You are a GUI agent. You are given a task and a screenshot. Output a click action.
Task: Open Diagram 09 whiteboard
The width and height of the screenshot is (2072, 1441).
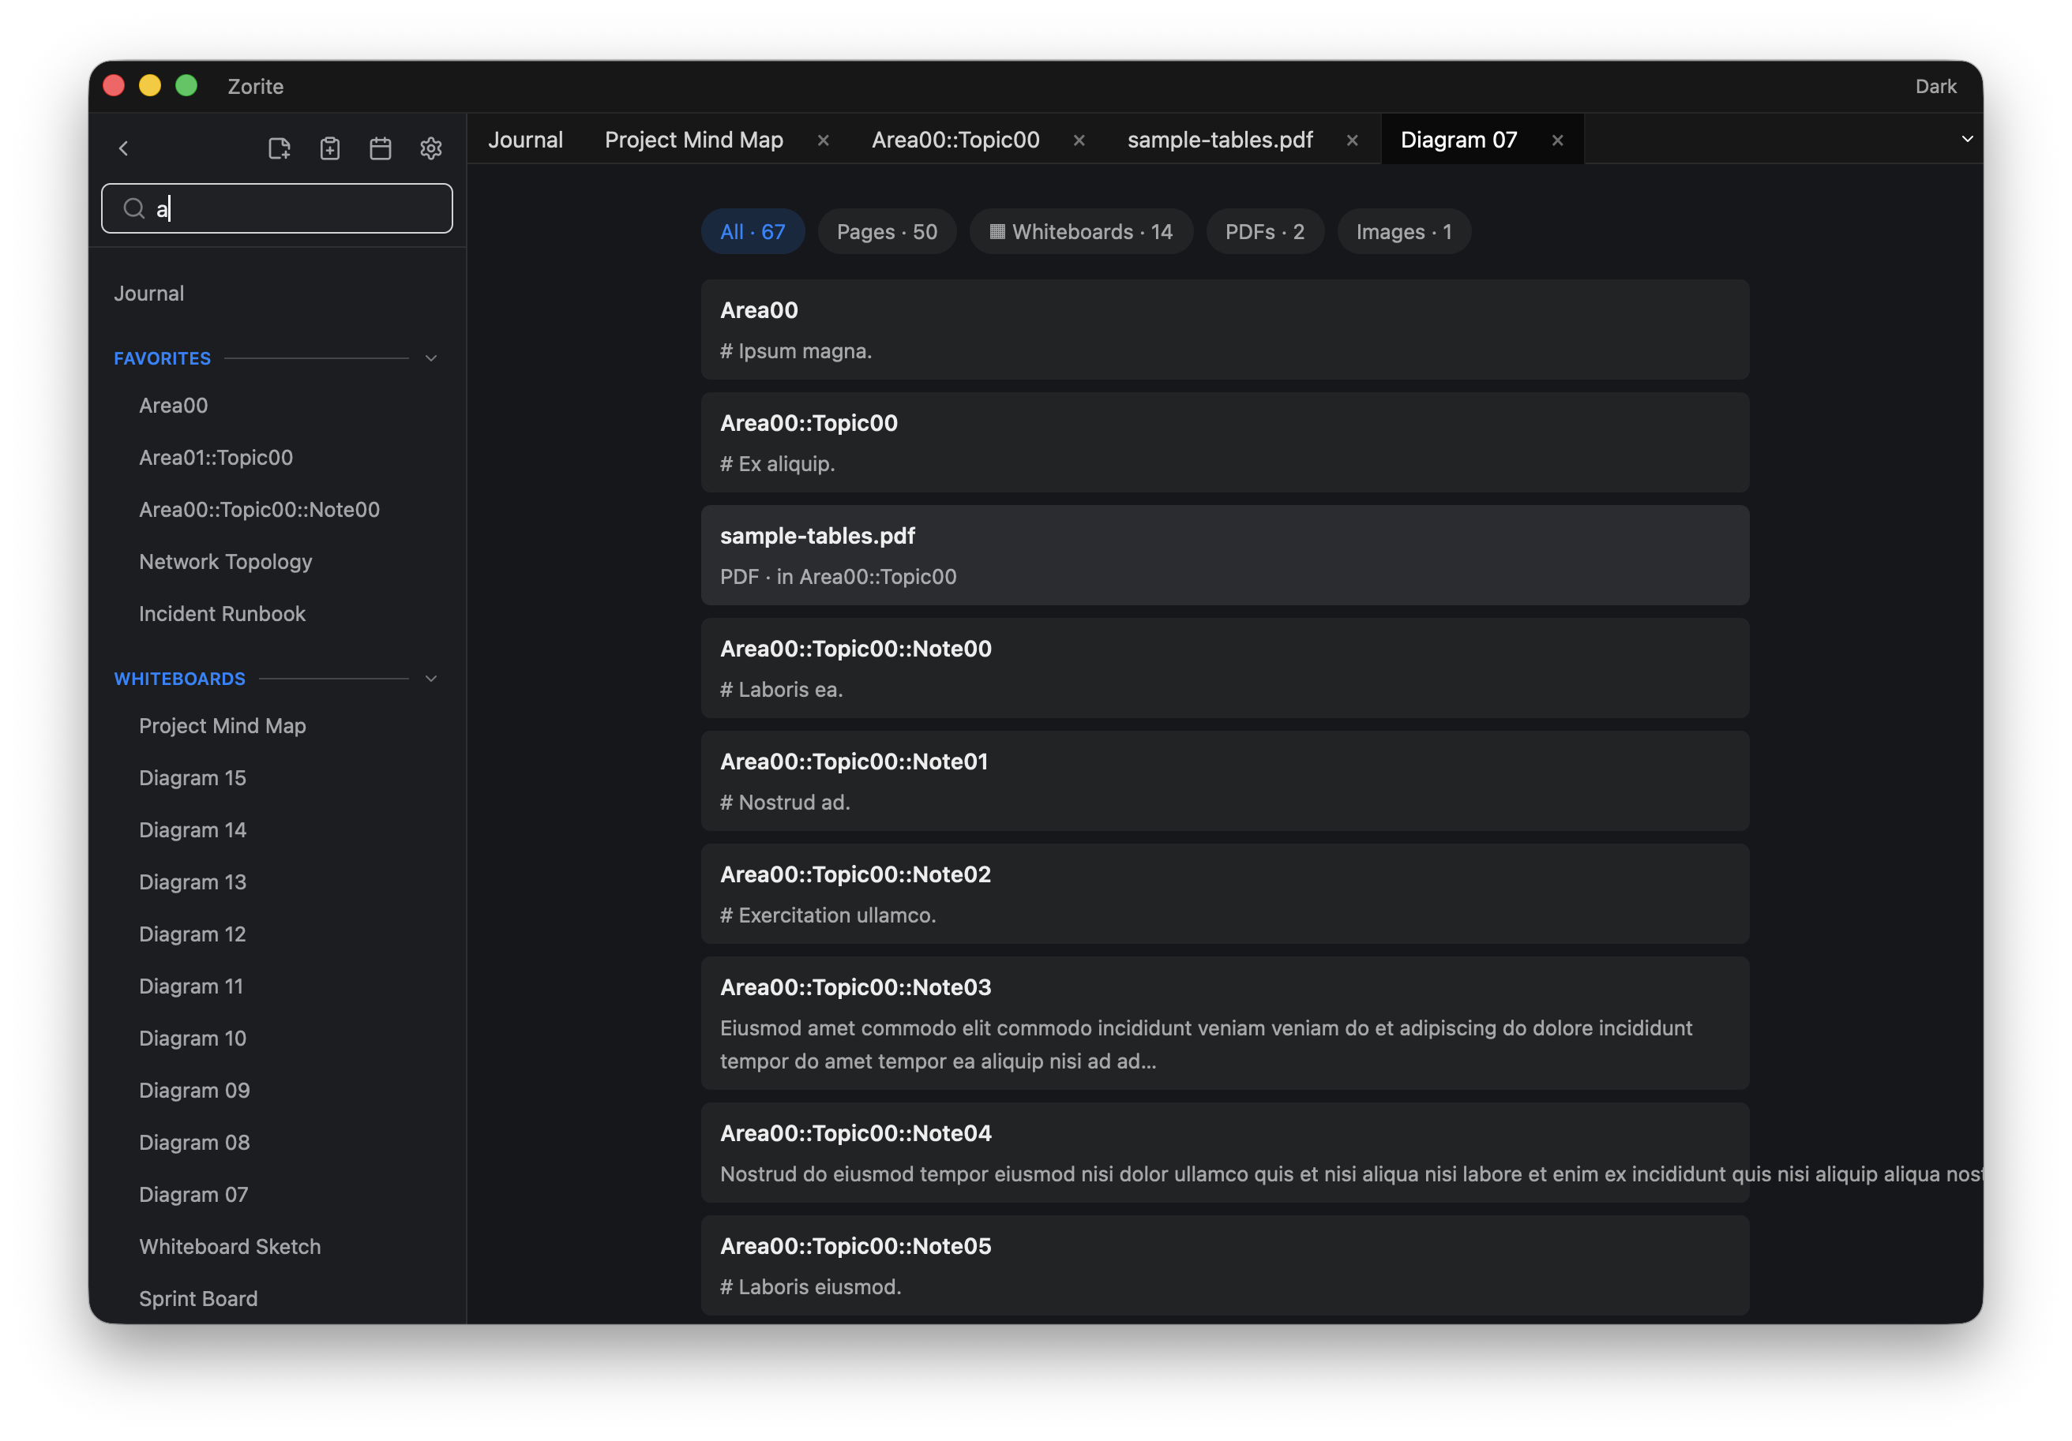pyautogui.click(x=194, y=1090)
